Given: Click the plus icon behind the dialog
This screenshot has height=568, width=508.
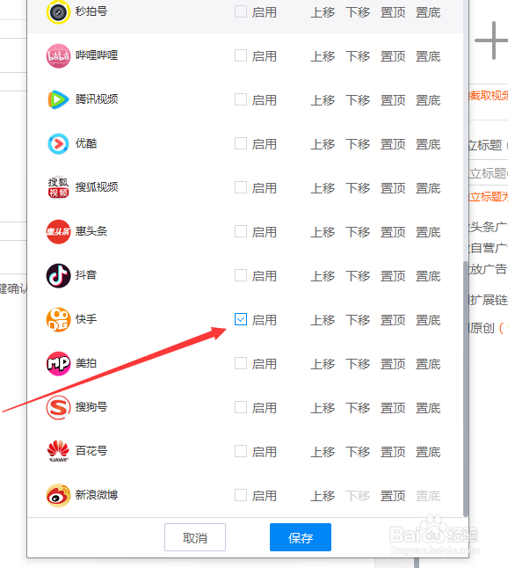Looking at the screenshot, I should point(493,40).
